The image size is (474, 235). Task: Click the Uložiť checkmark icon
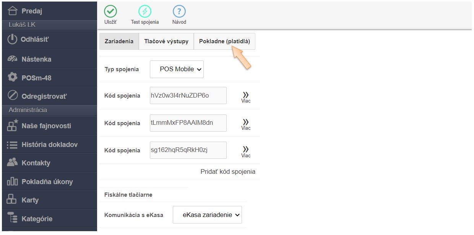tap(110, 11)
